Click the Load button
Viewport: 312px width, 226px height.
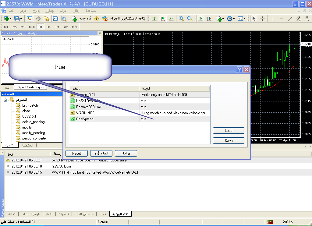[229, 130]
